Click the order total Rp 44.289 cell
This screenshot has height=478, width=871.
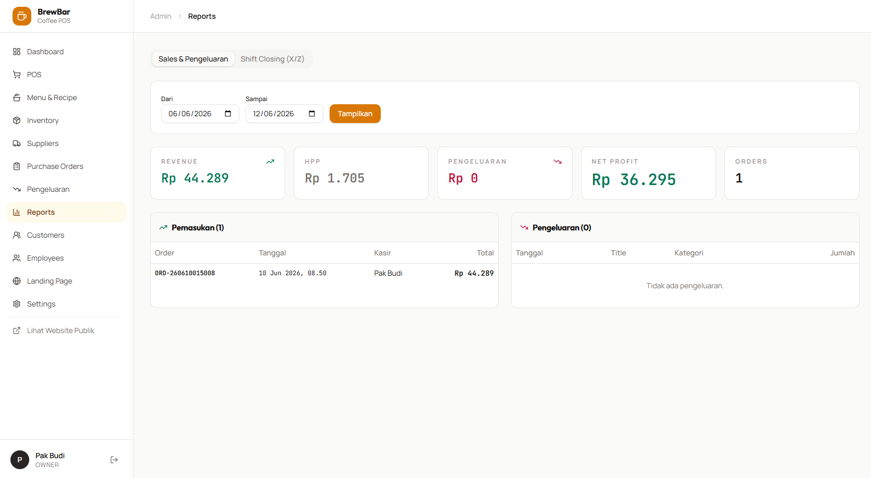[x=474, y=273]
